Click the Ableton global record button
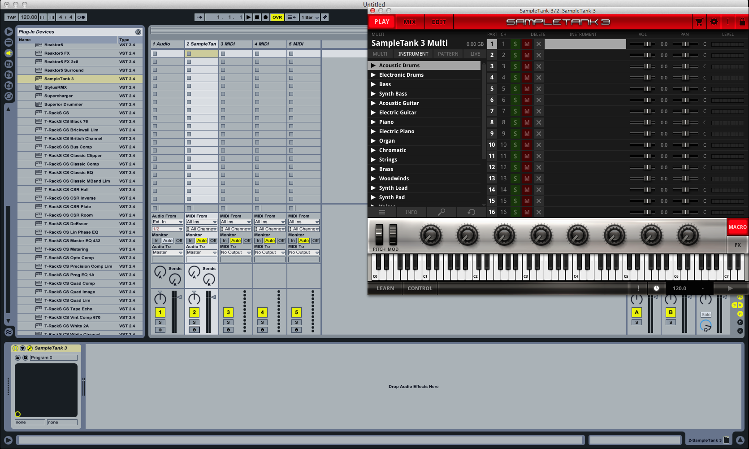Image resolution: width=749 pixels, height=449 pixels. coord(265,17)
